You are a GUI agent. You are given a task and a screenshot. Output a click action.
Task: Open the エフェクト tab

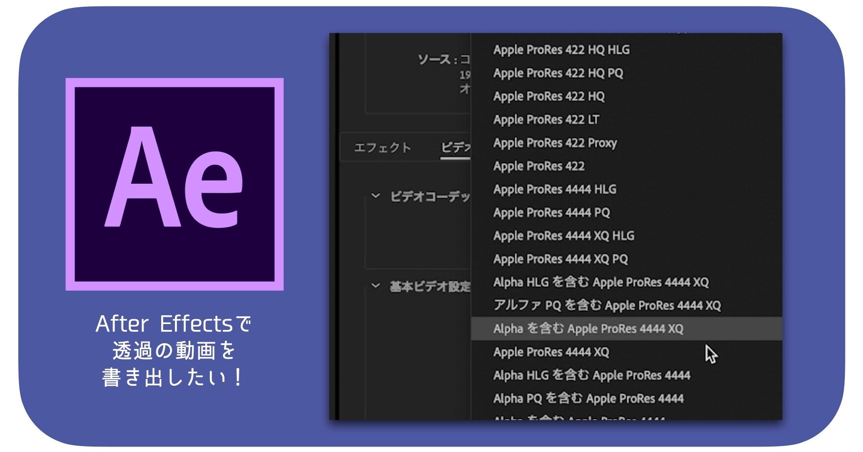coord(382,148)
